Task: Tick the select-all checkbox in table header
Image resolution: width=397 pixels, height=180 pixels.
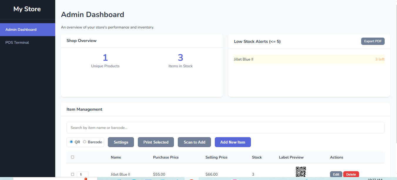Action: pos(73,157)
